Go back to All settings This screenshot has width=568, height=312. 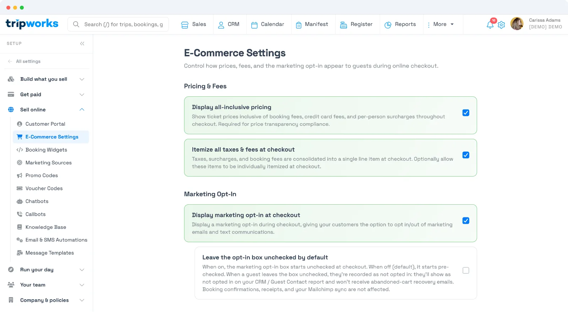pos(24,61)
